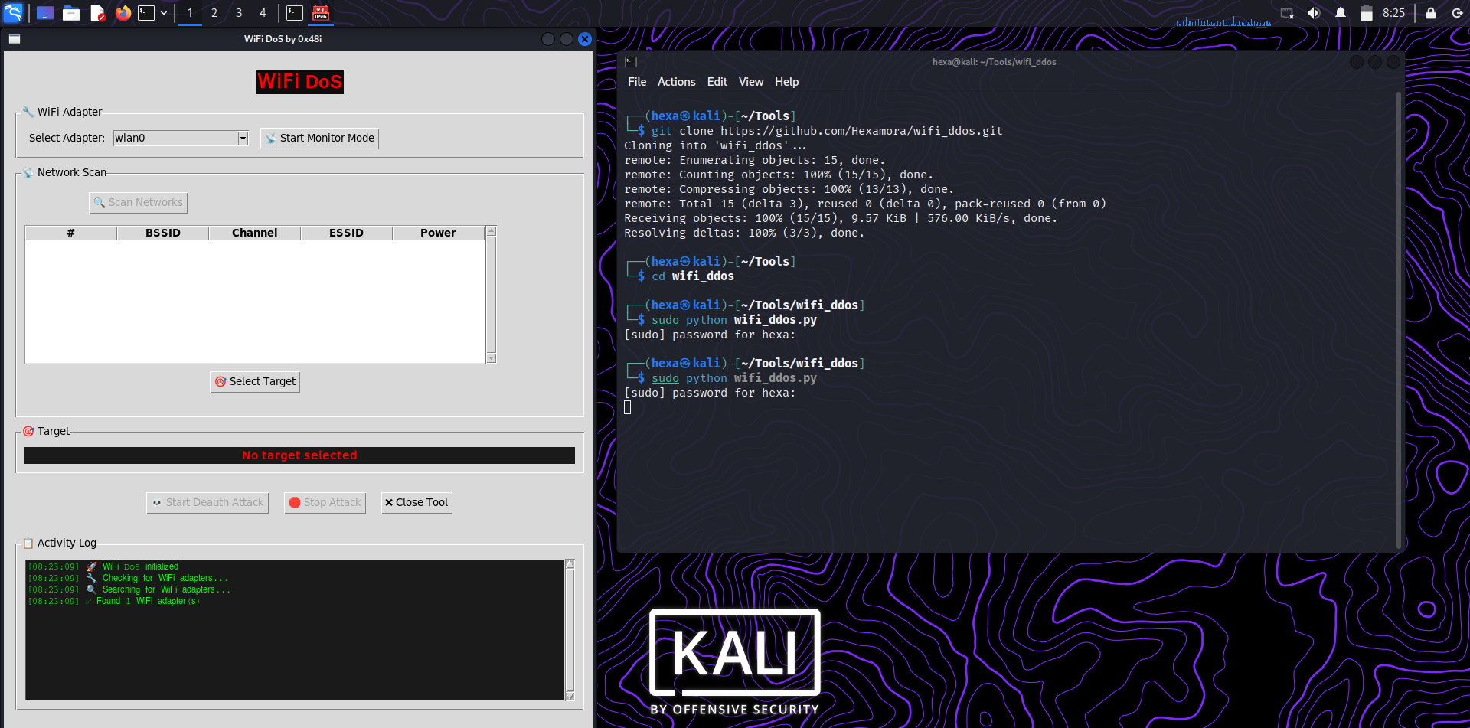Open the terminal emulator launcher
Viewport: 1470px width, 728px height.
(x=146, y=13)
